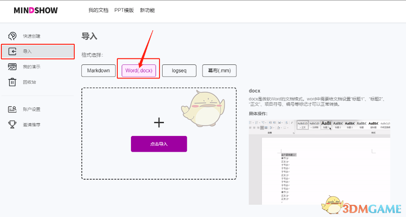Open 我的演示 in the sidebar
This screenshot has width=406, height=217.
click(32, 67)
